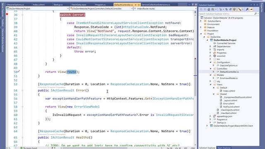Click the Connected Services icon
The height and width of the screenshot is (149, 265).
click(x=214, y=43)
